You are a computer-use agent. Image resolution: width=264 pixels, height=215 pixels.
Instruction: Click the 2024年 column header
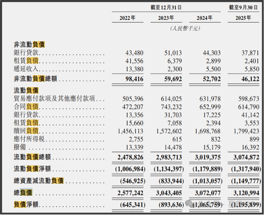click(205, 18)
